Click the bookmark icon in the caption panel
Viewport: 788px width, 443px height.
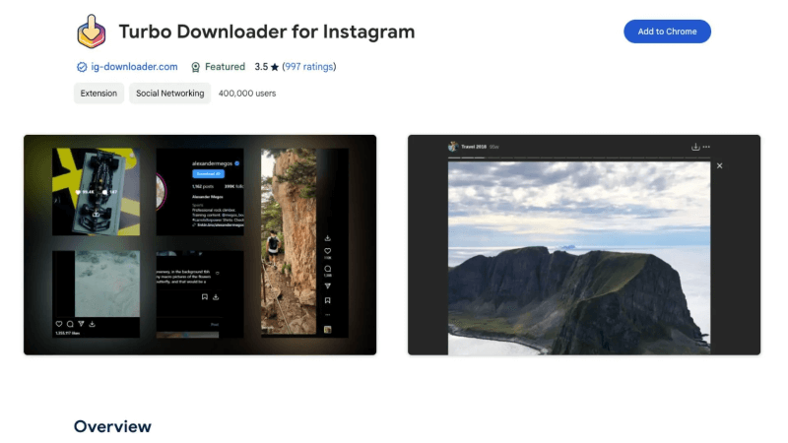[205, 297]
